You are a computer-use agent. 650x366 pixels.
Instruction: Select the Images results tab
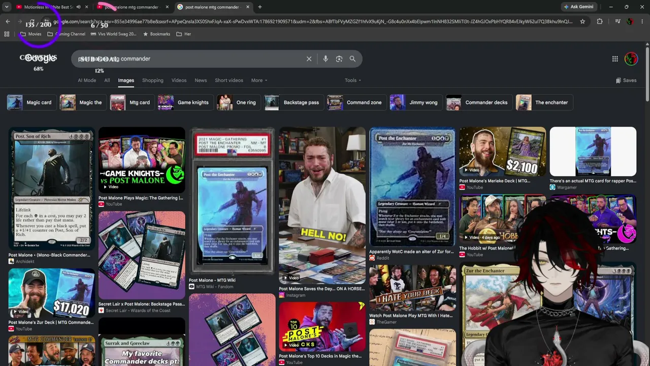tap(126, 80)
